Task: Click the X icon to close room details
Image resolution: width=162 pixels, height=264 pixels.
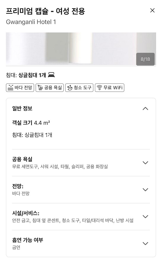Action: pyautogui.click(x=152, y=11)
